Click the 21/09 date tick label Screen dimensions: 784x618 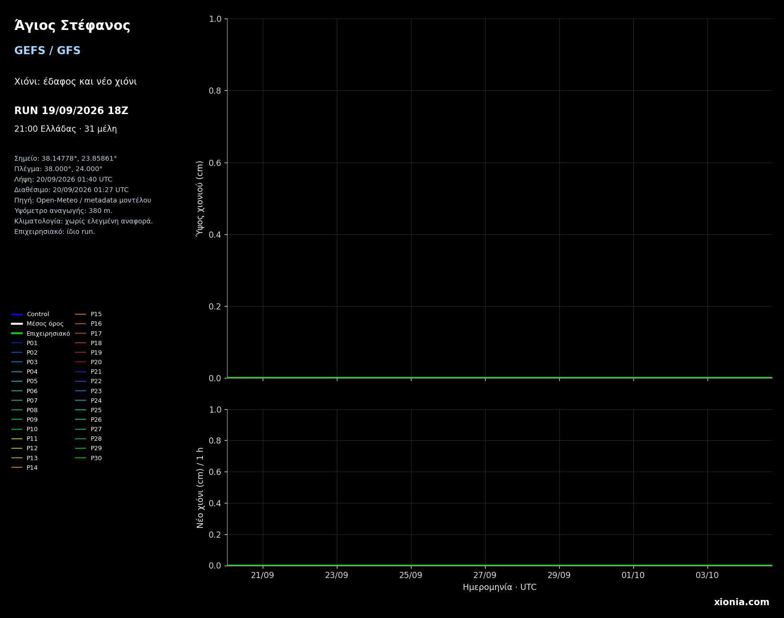[263, 575]
